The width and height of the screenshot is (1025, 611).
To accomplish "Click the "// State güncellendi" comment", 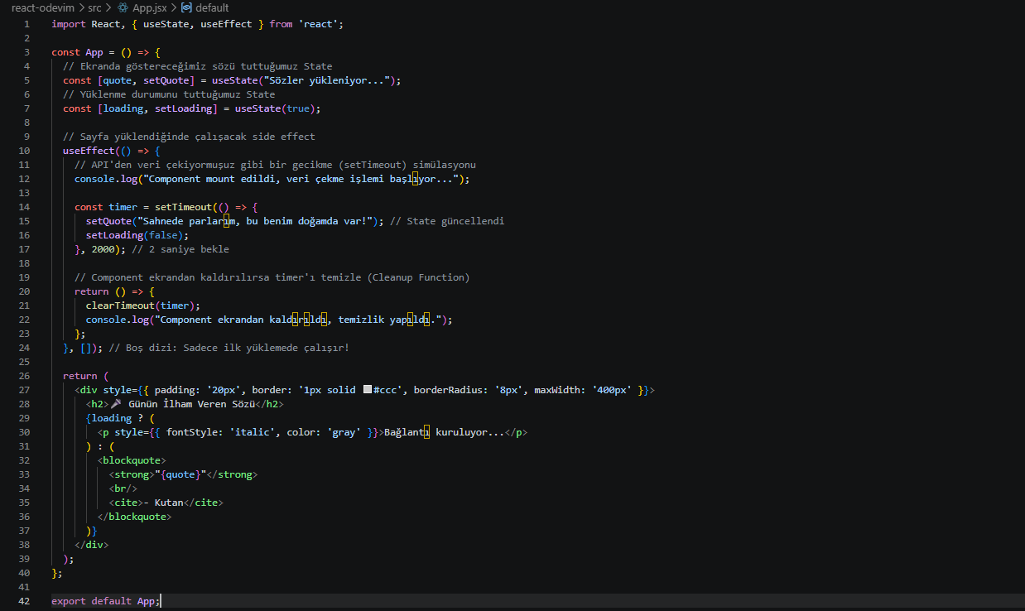I will (447, 221).
